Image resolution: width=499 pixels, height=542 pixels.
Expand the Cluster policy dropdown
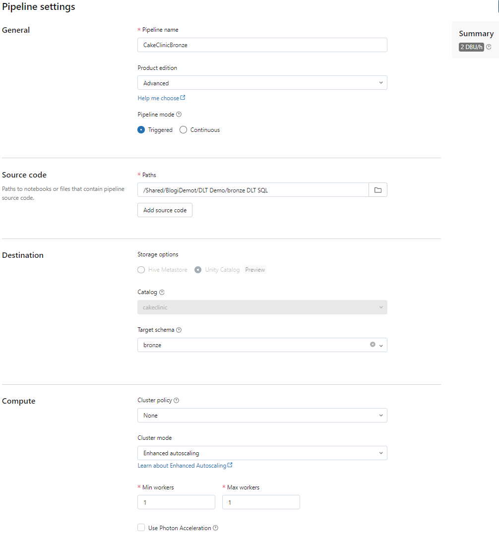(262, 416)
